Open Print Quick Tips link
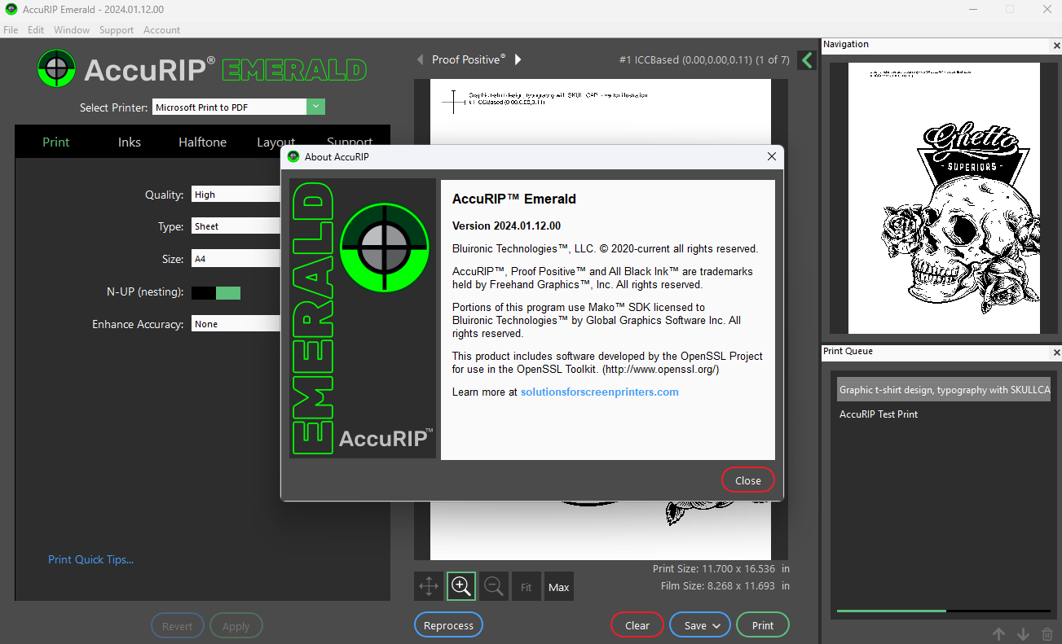The height and width of the screenshot is (644, 1062). (90, 559)
